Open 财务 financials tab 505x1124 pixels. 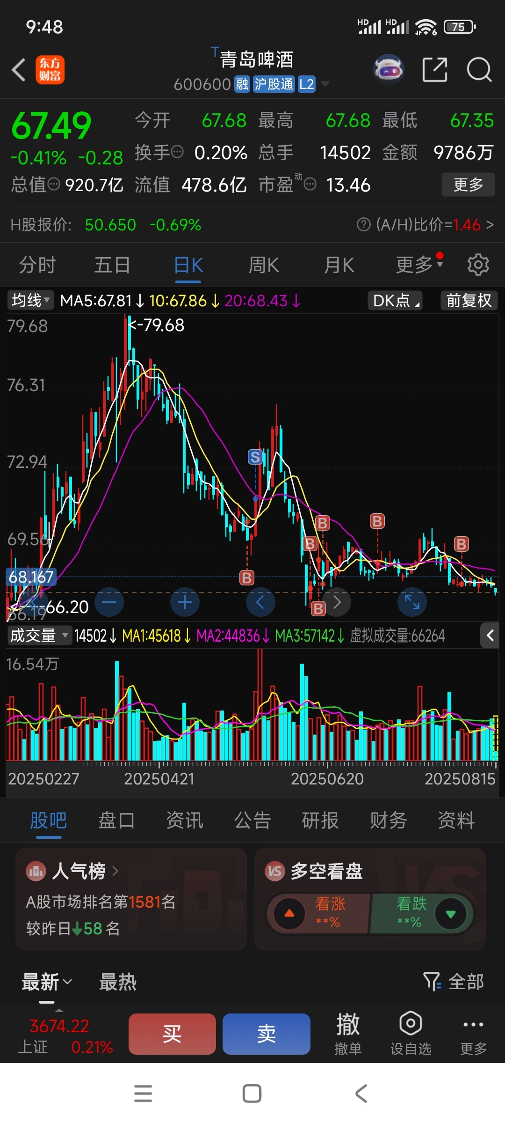[x=388, y=820]
